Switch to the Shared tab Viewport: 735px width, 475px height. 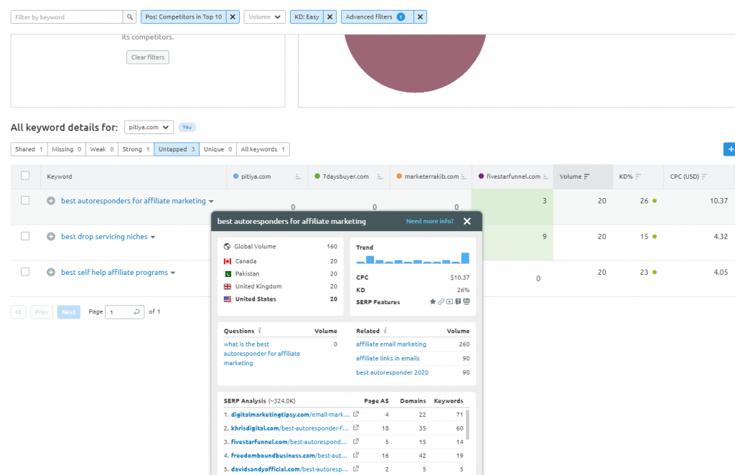coord(29,149)
